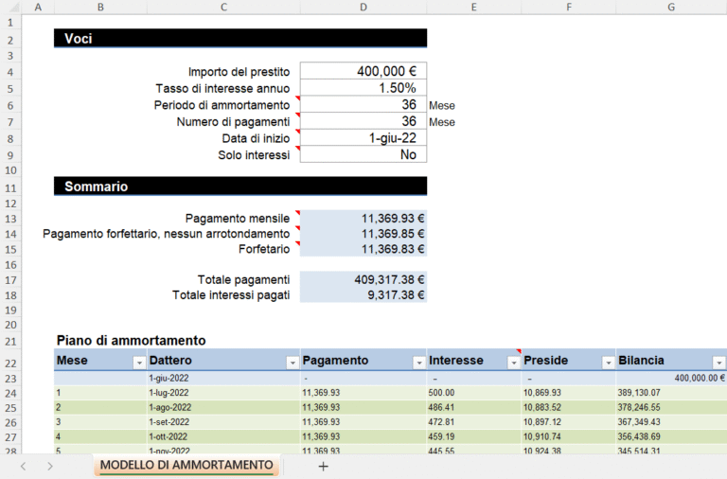This screenshot has width=727, height=479.
Task: Select the date cell 1-ott-2022
Action: (223, 436)
